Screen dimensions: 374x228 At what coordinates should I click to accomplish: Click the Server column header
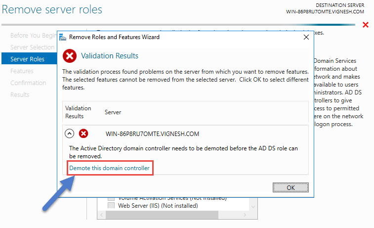coord(113,112)
